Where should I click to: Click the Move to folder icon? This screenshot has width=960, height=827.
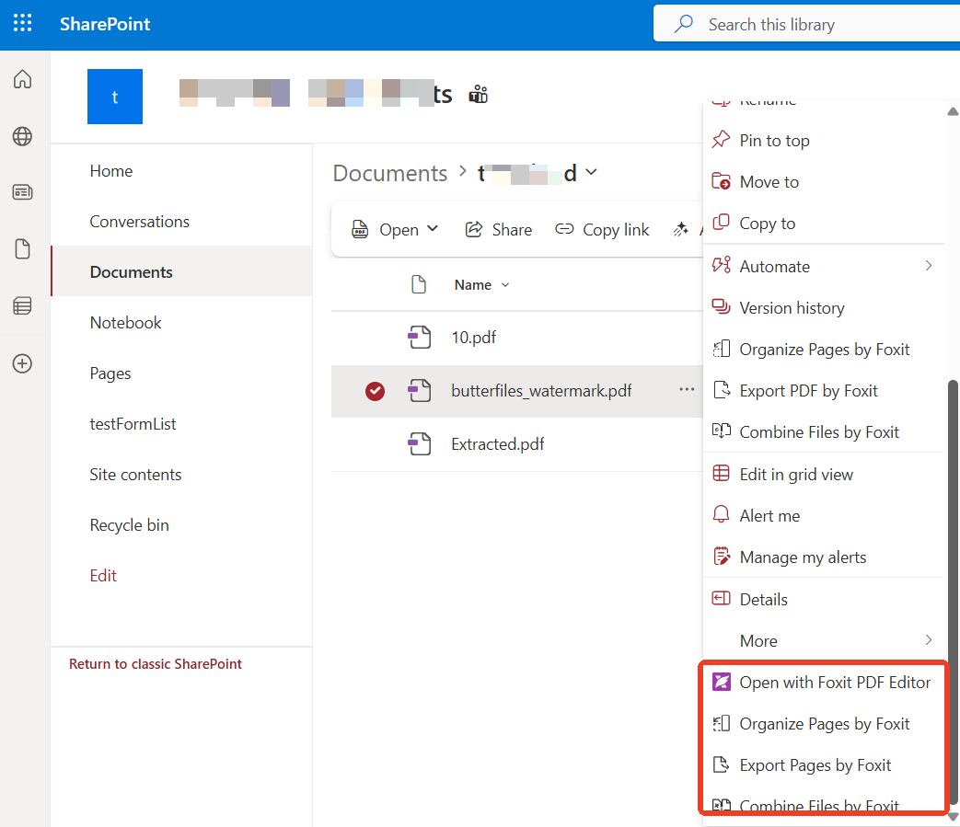tap(722, 181)
